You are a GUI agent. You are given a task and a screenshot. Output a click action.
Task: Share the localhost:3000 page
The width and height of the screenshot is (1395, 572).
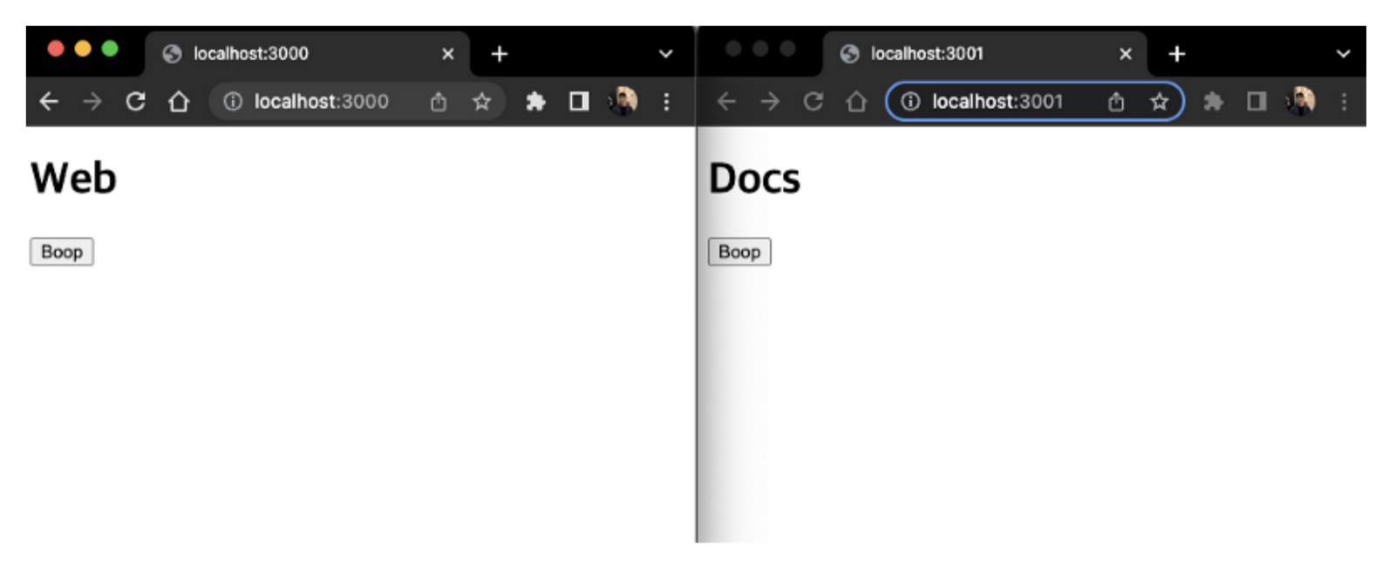439,102
